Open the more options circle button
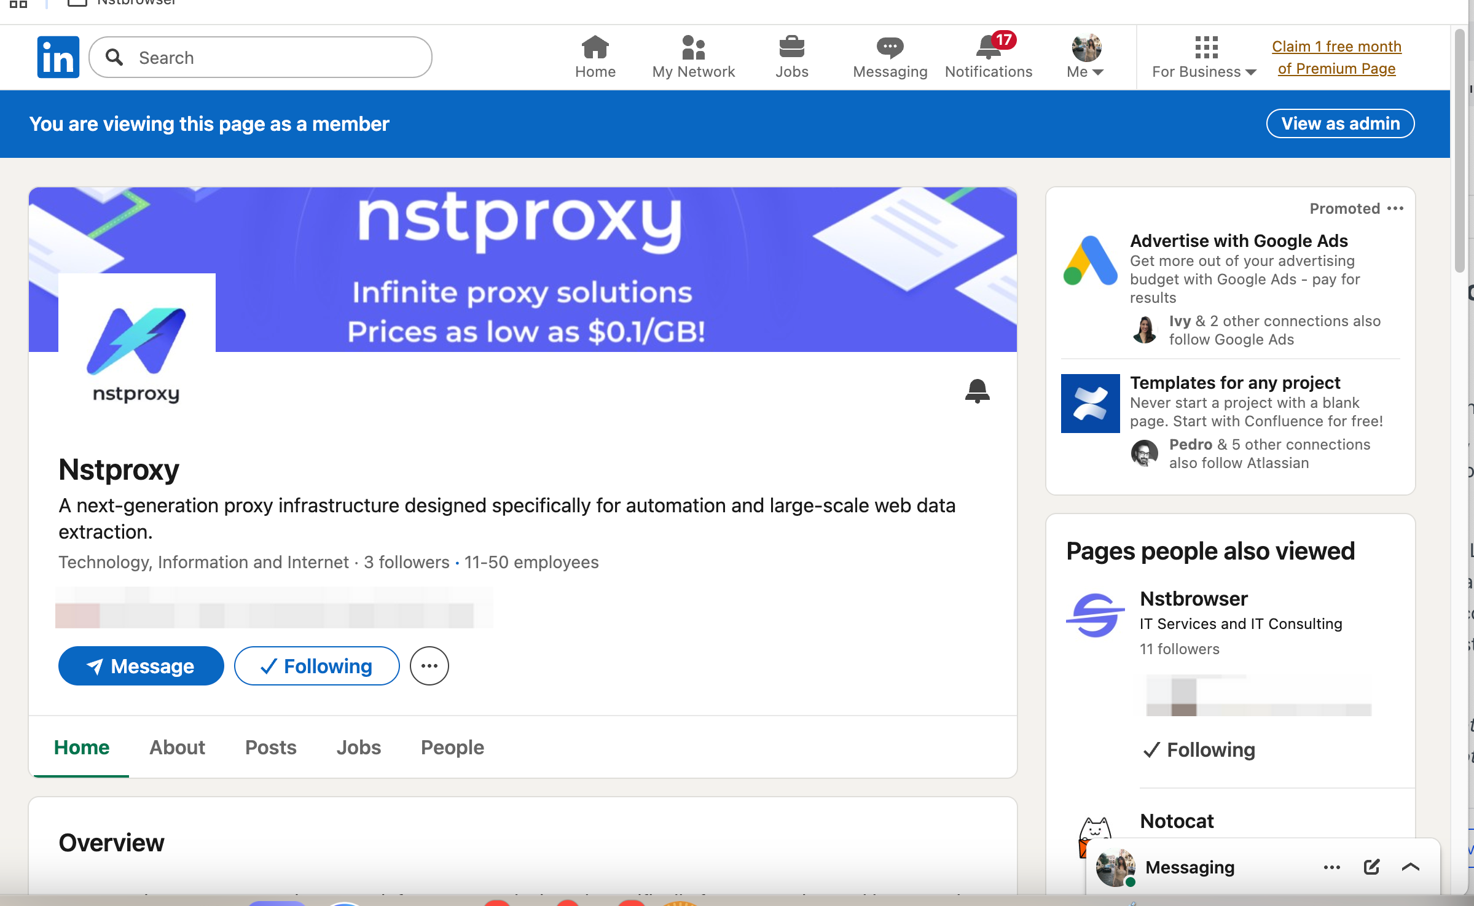The width and height of the screenshot is (1474, 906). click(429, 666)
